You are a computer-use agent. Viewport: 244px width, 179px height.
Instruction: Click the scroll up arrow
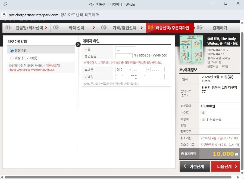pos(242,23)
